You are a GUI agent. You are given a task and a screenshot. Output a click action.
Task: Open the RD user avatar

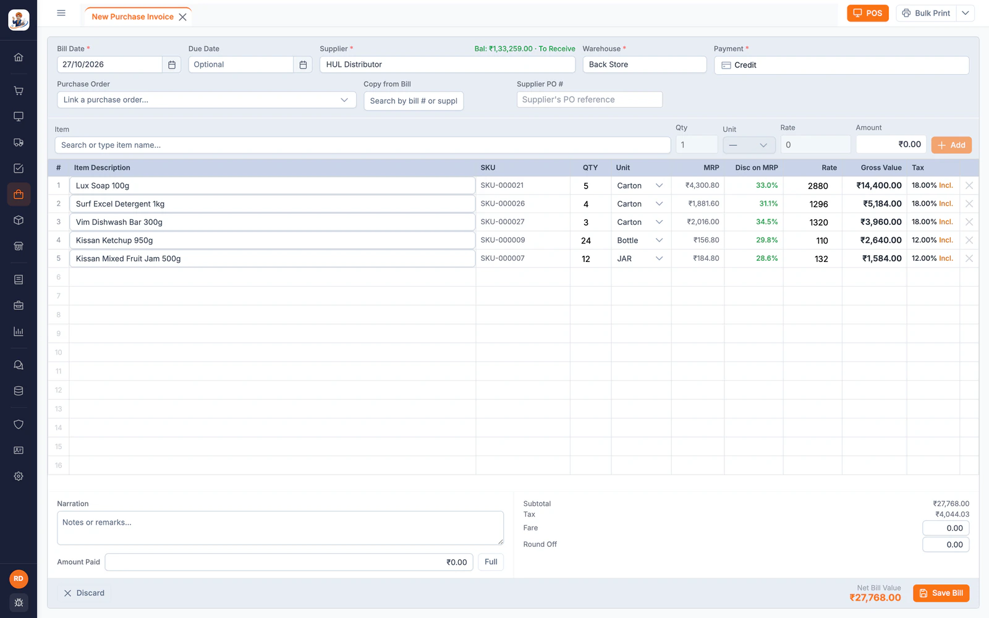point(19,579)
